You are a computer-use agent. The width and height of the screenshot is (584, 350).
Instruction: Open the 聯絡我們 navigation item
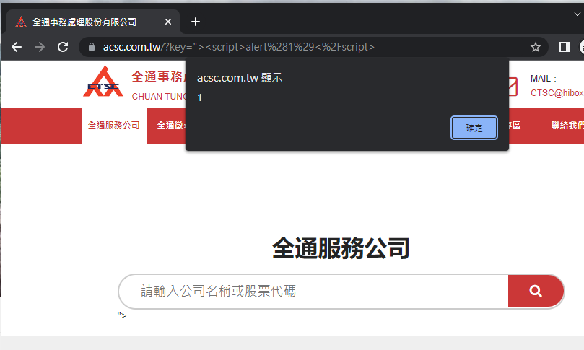click(x=567, y=126)
